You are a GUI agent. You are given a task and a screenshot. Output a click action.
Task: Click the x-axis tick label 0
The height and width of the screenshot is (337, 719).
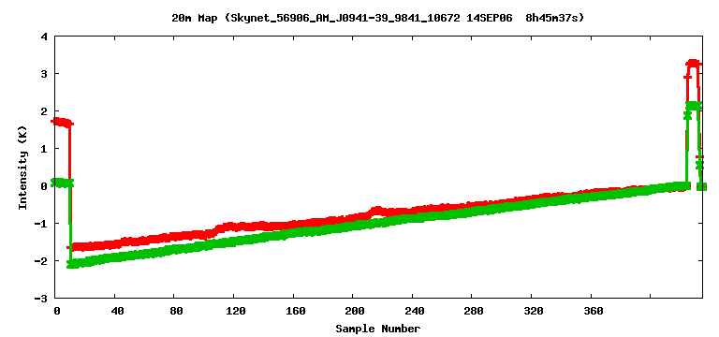point(57,311)
